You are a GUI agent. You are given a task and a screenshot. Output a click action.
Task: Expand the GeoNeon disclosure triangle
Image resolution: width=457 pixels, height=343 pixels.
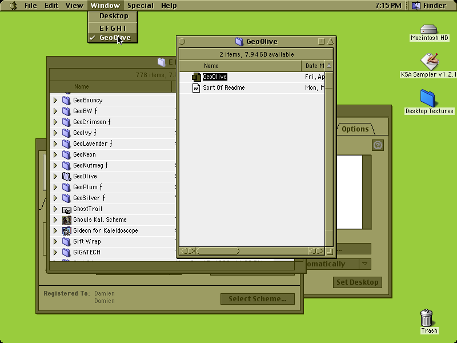[x=55, y=154]
